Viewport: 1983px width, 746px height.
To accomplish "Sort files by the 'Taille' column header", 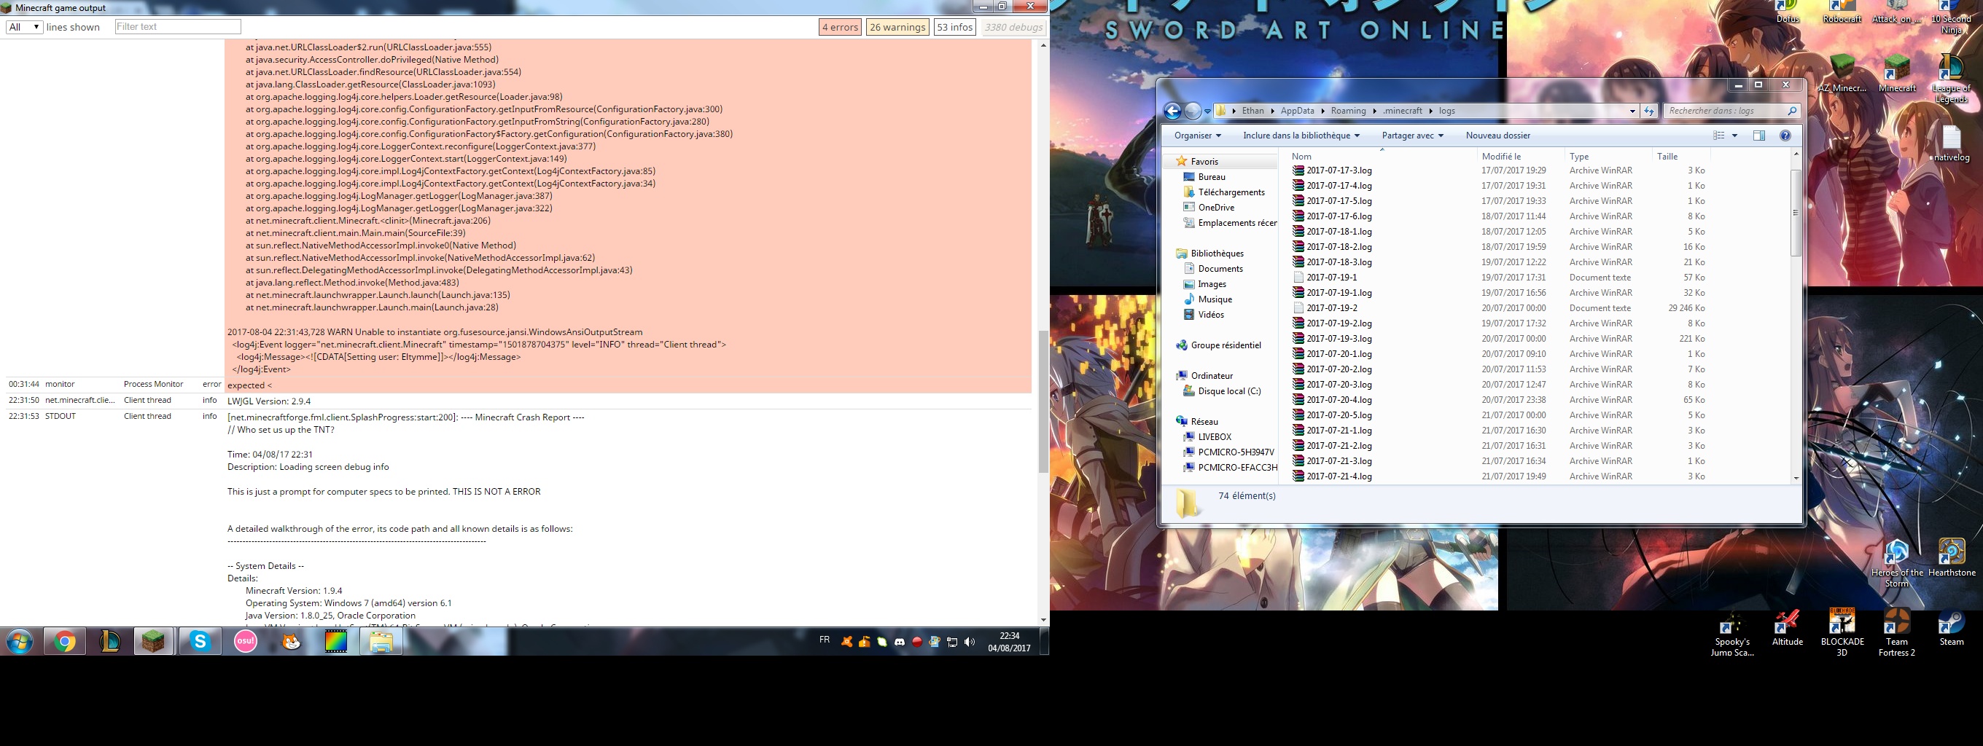I will coord(1681,156).
